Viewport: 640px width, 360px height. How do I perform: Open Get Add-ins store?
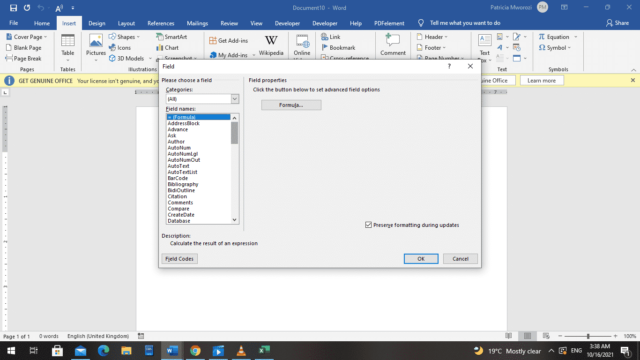click(x=229, y=41)
